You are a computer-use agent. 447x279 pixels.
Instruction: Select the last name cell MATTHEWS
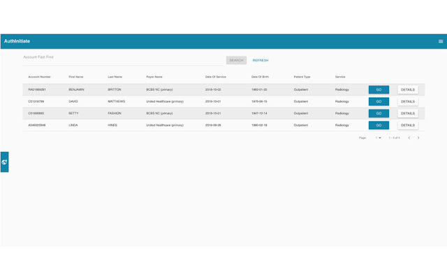tap(117, 102)
